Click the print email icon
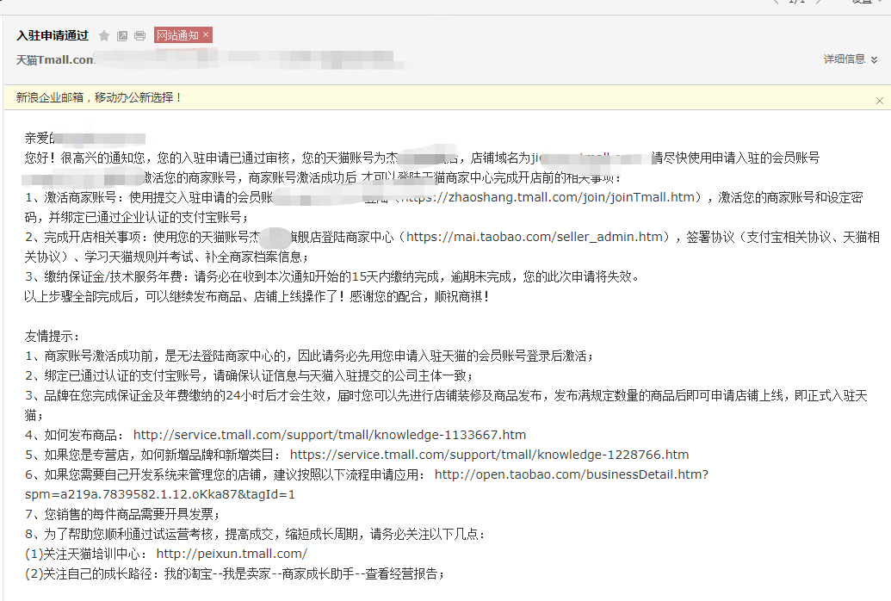The image size is (891, 601). coord(139,36)
